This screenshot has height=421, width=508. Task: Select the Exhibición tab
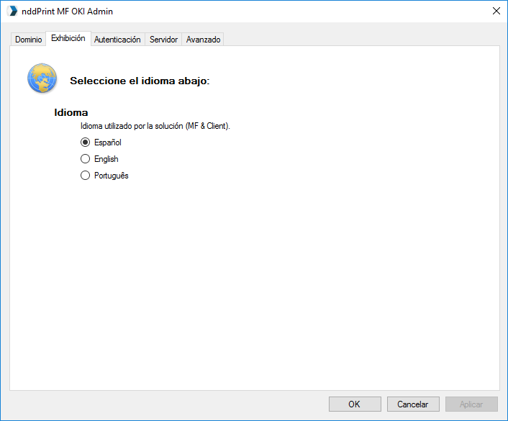pyautogui.click(x=68, y=38)
